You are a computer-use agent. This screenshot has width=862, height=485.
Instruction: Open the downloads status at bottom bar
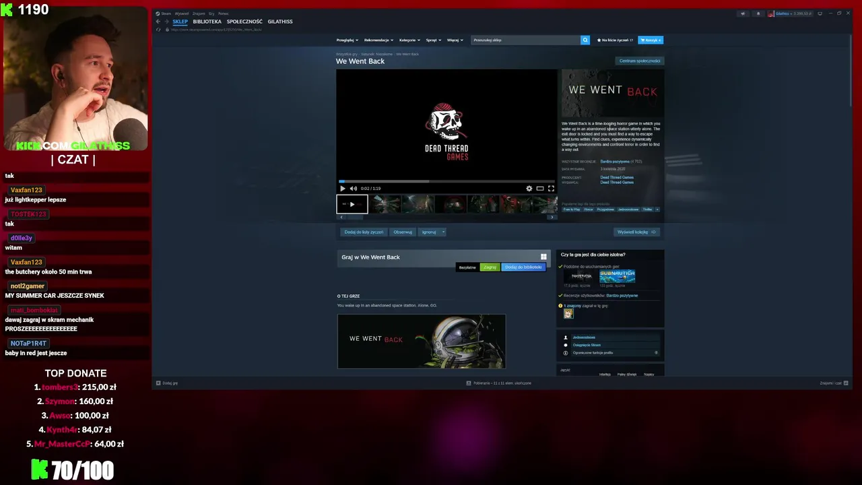(x=499, y=383)
